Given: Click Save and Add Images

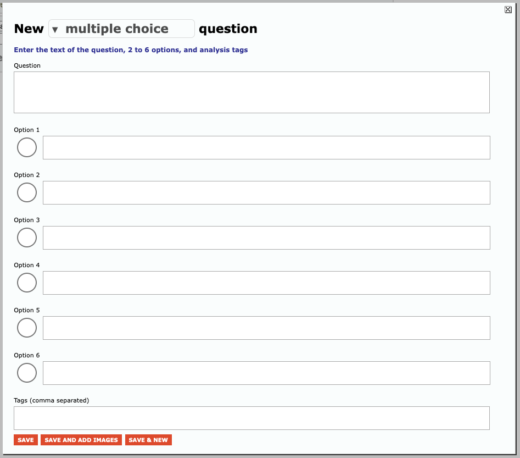Looking at the screenshot, I should [x=81, y=440].
